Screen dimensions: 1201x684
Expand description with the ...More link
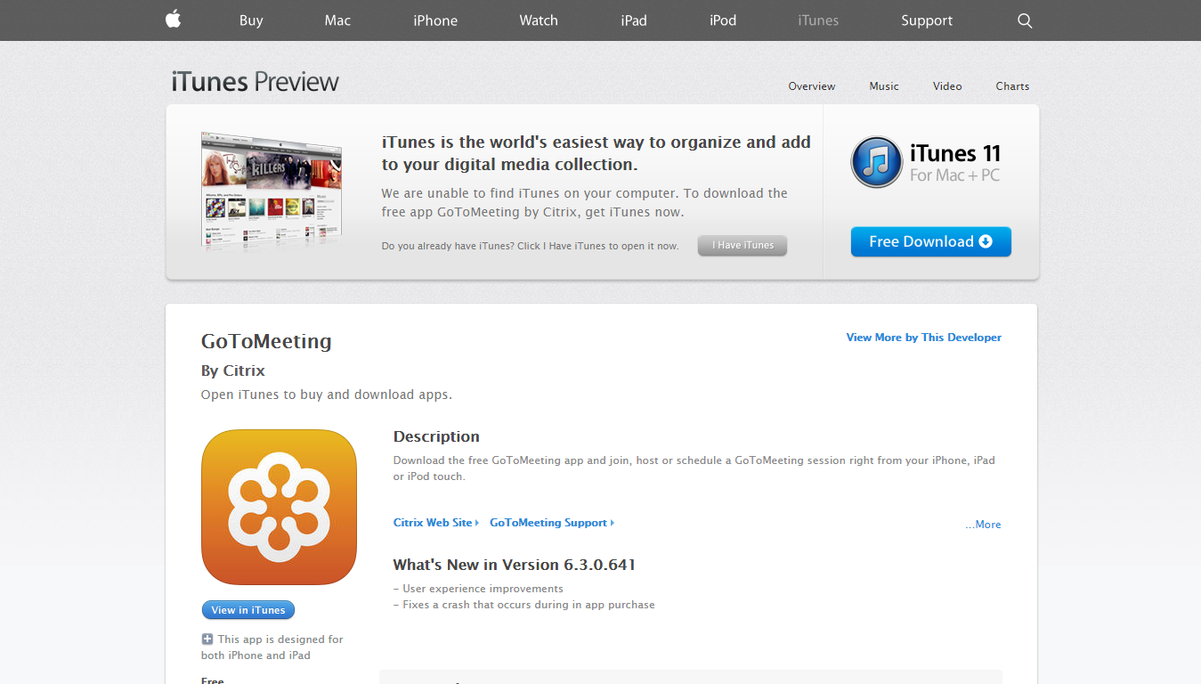tap(983, 525)
